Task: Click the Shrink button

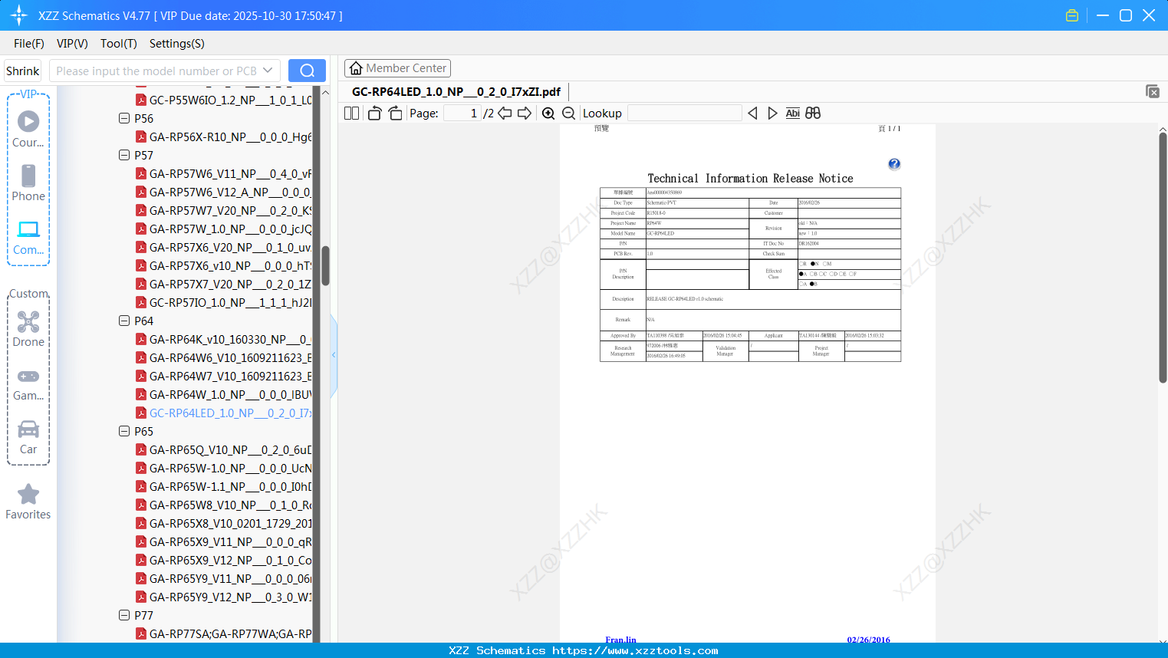Action: click(x=23, y=71)
